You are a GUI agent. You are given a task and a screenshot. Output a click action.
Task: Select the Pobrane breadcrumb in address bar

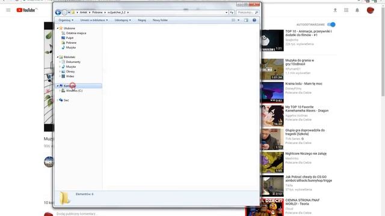click(97, 12)
